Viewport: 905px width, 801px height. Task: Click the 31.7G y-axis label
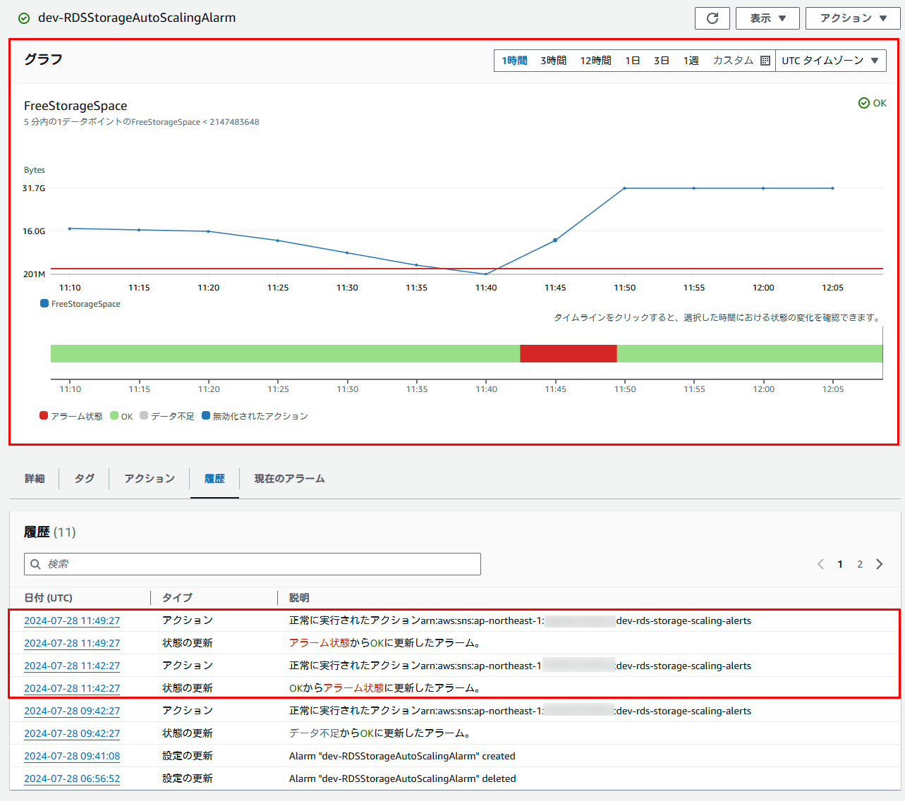[34, 188]
